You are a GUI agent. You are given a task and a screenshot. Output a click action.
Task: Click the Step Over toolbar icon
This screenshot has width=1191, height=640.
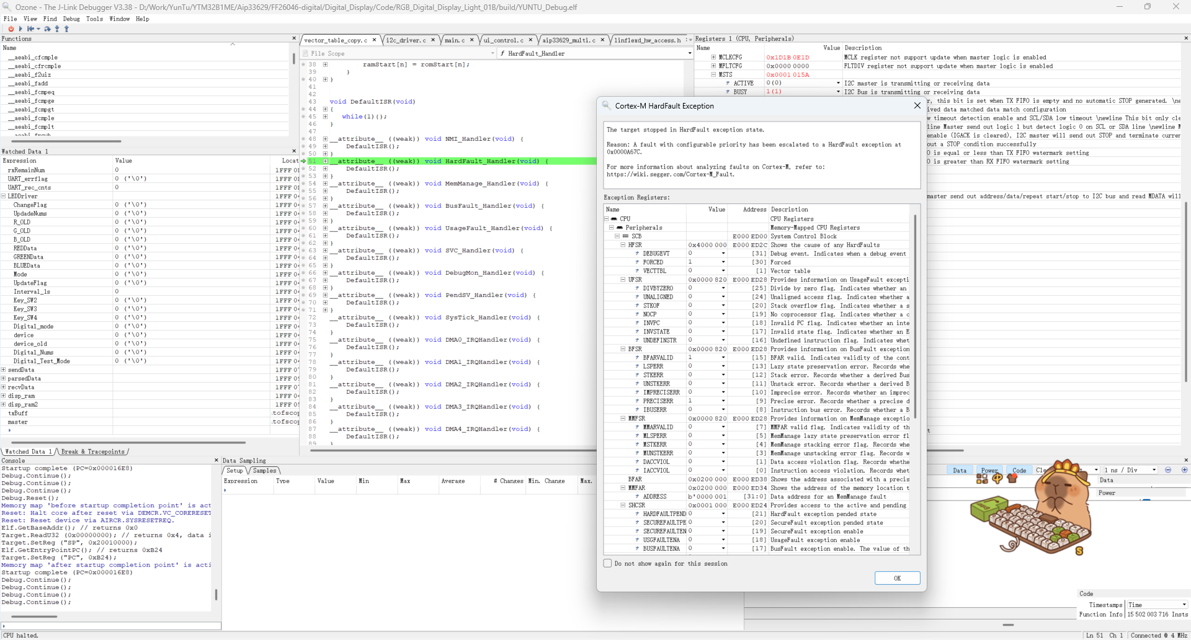pos(47,29)
